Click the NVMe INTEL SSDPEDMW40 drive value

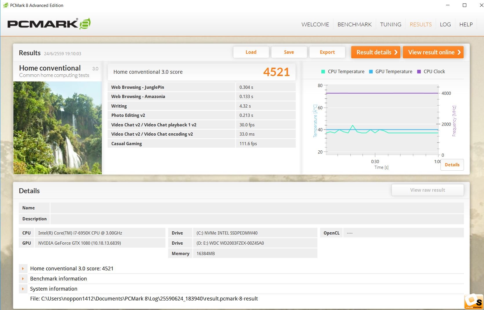[227, 233]
